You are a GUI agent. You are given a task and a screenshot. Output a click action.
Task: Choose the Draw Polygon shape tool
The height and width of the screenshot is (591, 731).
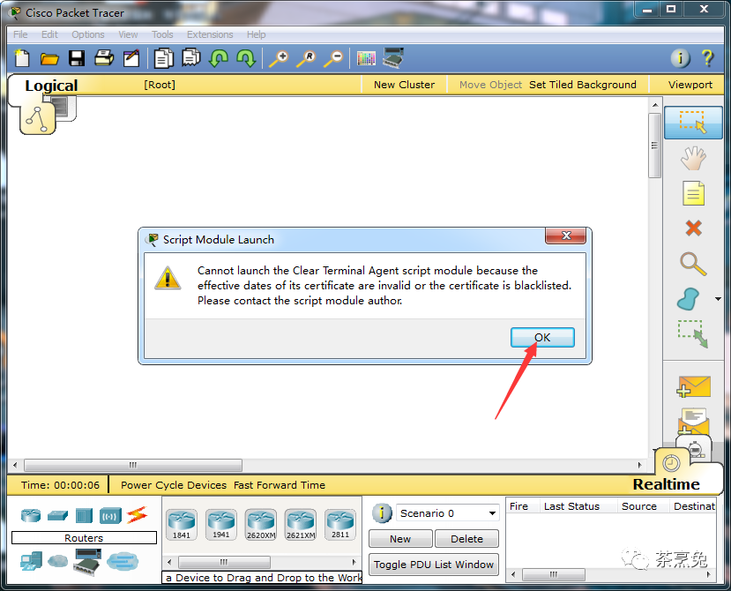pos(688,299)
